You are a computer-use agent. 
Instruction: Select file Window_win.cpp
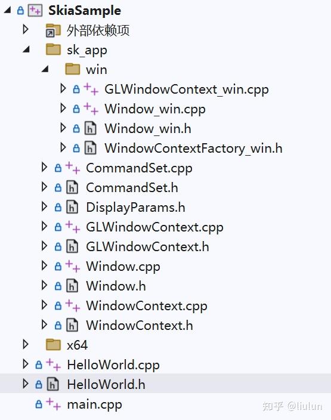pyautogui.click(x=155, y=109)
